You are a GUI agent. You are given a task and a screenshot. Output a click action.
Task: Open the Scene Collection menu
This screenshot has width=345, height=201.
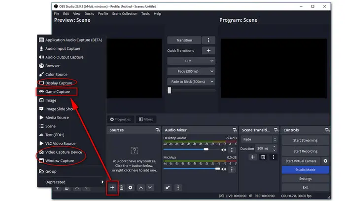point(125,14)
